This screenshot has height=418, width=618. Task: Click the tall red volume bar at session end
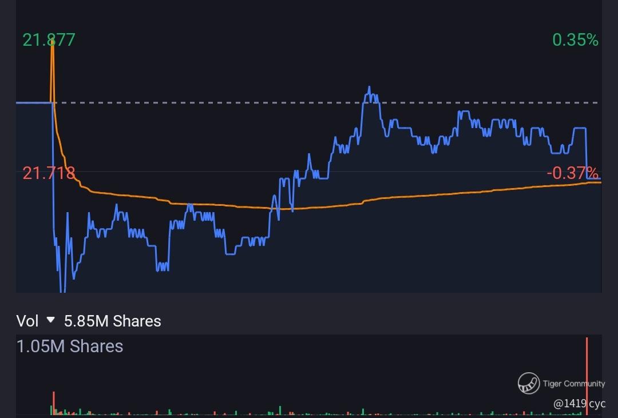pos(587,376)
